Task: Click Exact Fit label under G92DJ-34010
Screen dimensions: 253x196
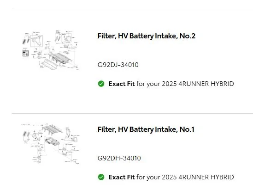Action: 122,84
